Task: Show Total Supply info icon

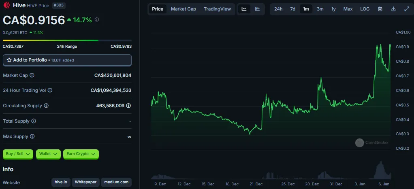Action: (x=34, y=121)
